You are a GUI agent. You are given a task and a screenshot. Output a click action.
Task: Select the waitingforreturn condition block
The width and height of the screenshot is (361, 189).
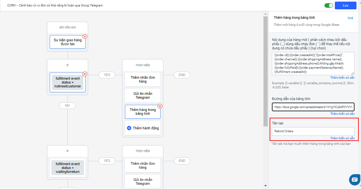pos(67,168)
